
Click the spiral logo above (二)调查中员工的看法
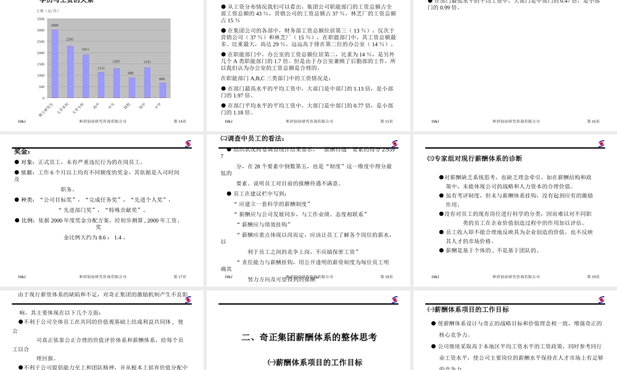coord(395,143)
